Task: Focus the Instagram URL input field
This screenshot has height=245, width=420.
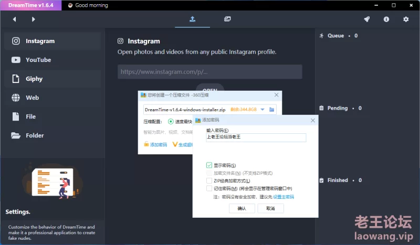Action: (209, 72)
